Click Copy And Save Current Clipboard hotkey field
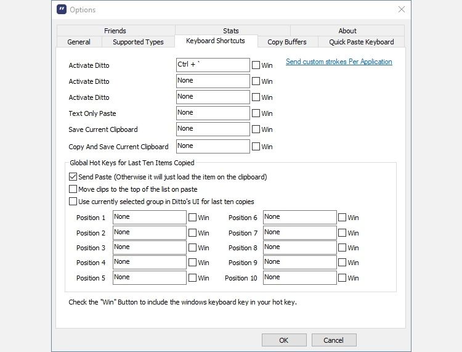The width and height of the screenshot is (462, 352). point(213,146)
